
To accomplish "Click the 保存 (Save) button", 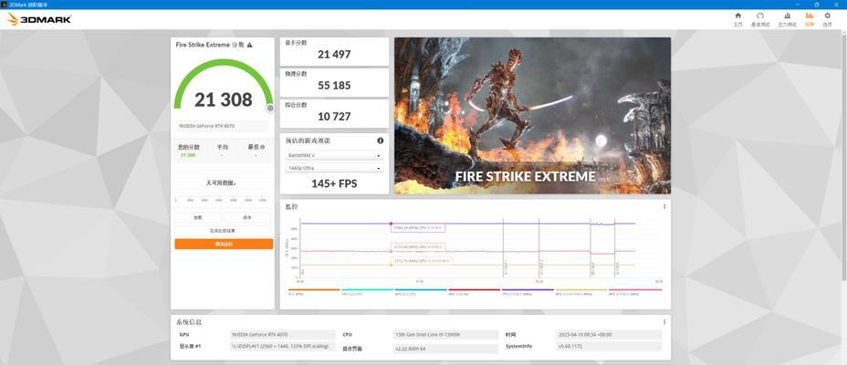I will (247, 217).
